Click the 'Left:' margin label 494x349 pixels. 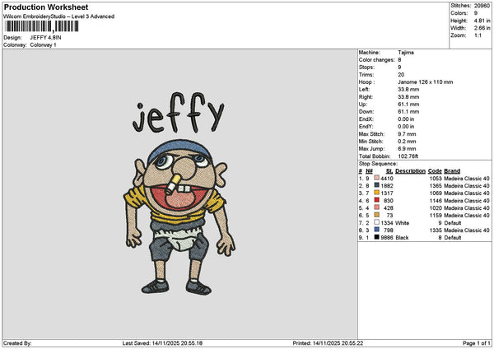[x=364, y=90]
